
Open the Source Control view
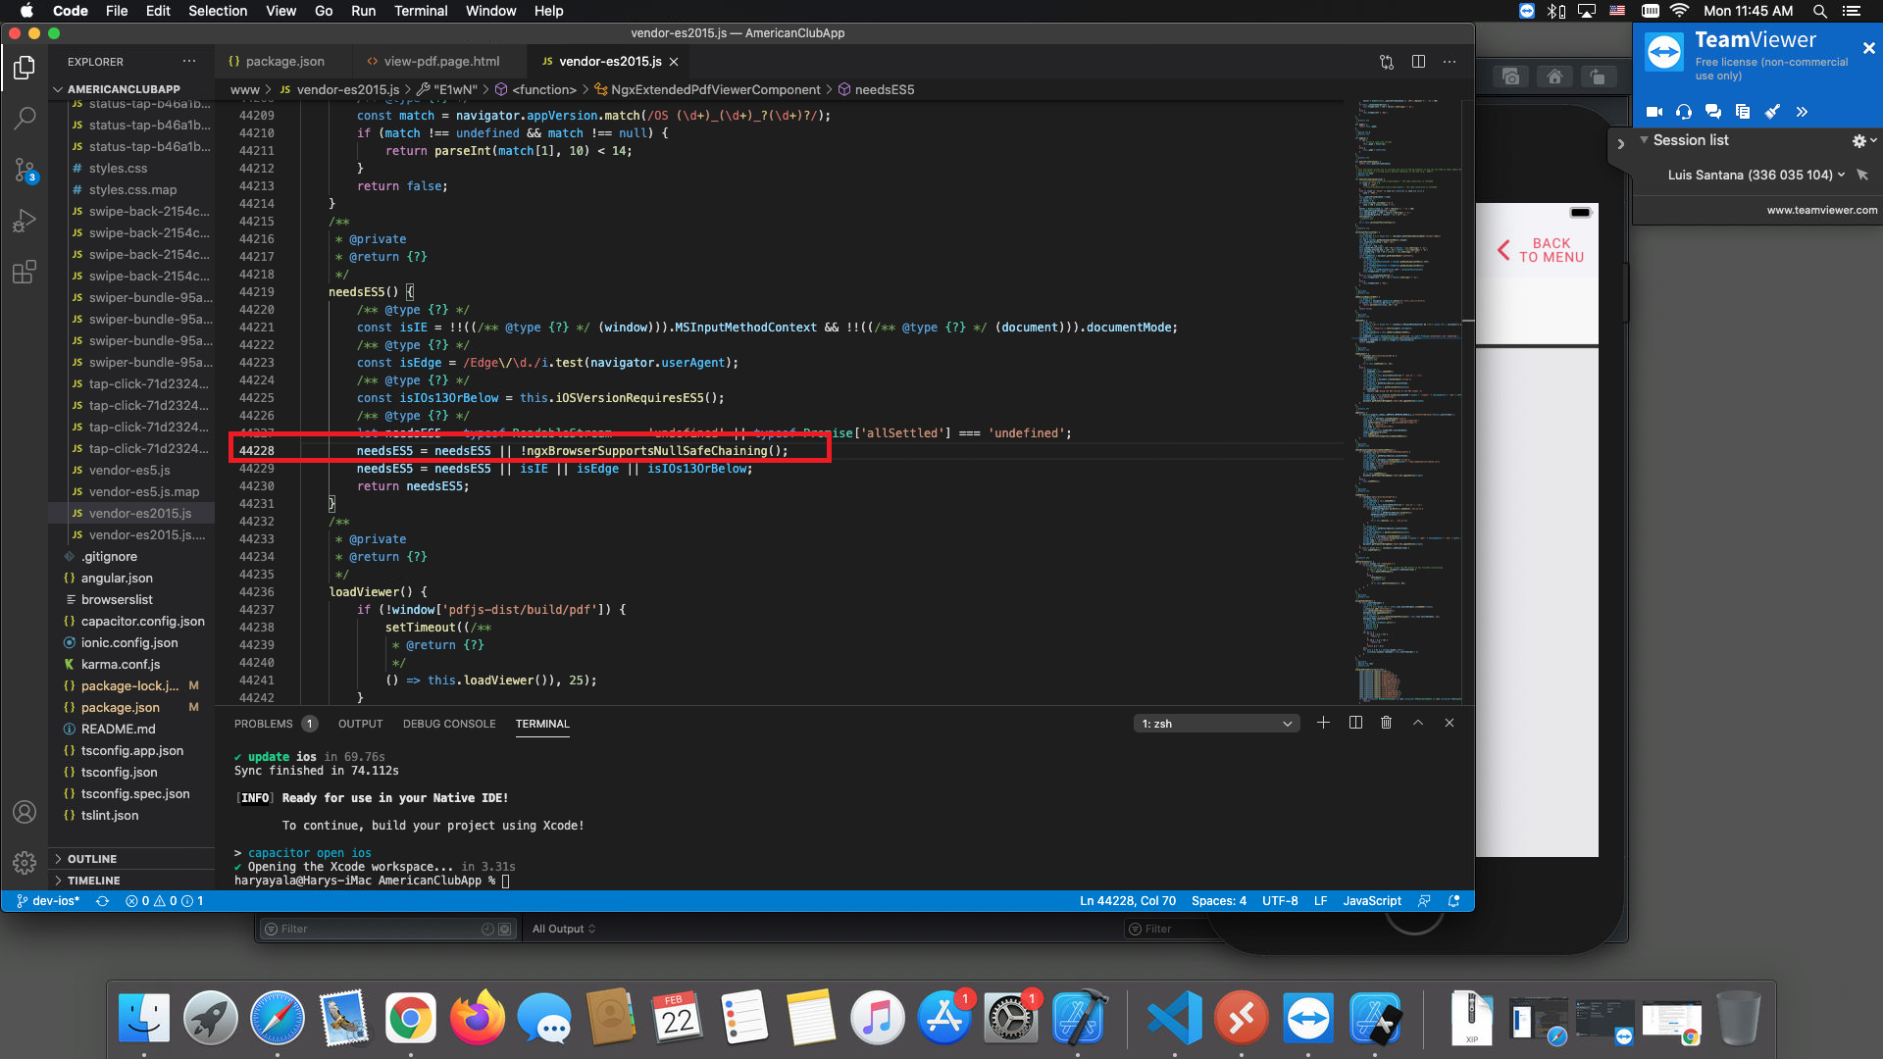pyautogui.click(x=25, y=170)
